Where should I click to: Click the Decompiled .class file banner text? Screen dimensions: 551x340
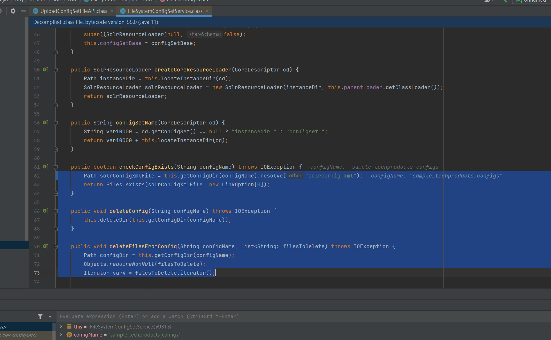pyautogui.click(x=96, y=22)
